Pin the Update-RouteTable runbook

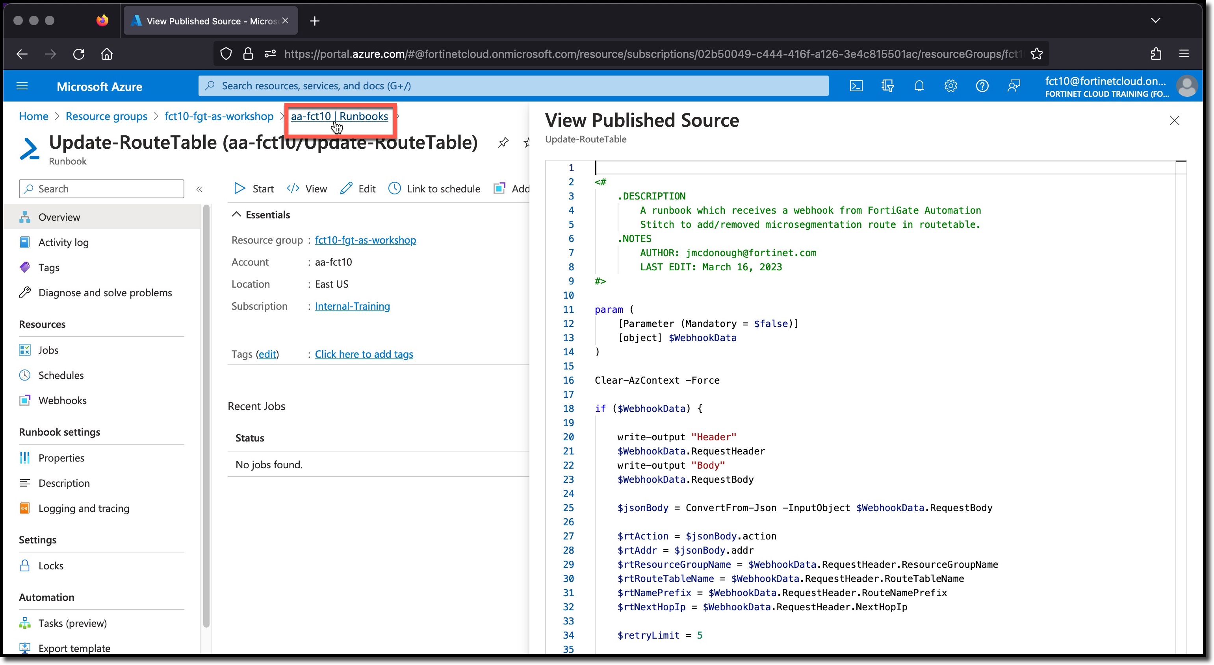coord(503,142)
